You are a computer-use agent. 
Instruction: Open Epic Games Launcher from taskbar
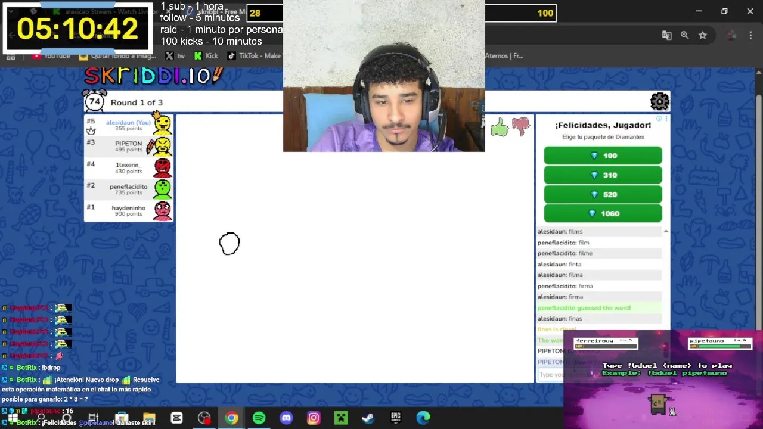396,418
